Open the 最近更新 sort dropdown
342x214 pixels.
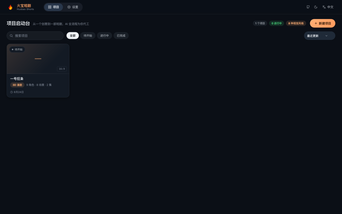tap(320, 36)
